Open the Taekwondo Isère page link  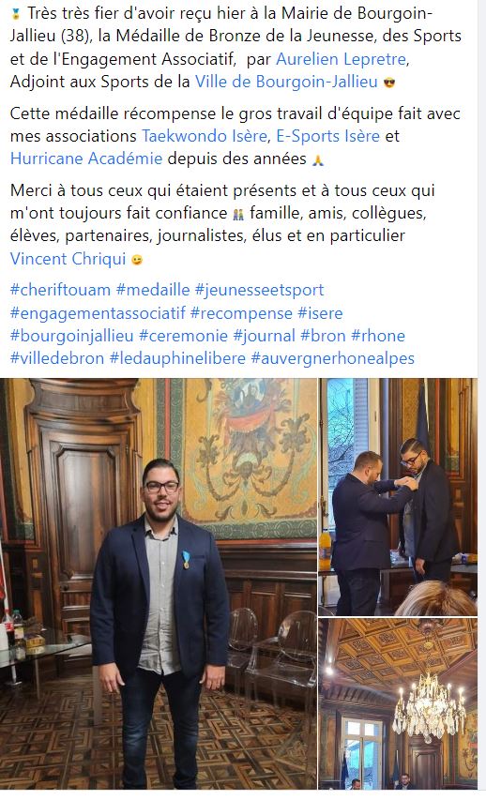pyautogui.click(x=205, y=136)
